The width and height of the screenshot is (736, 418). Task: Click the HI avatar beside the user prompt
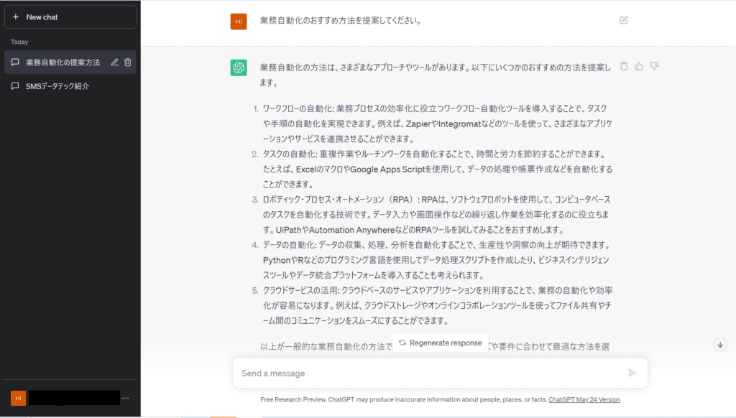coord(239,22)
